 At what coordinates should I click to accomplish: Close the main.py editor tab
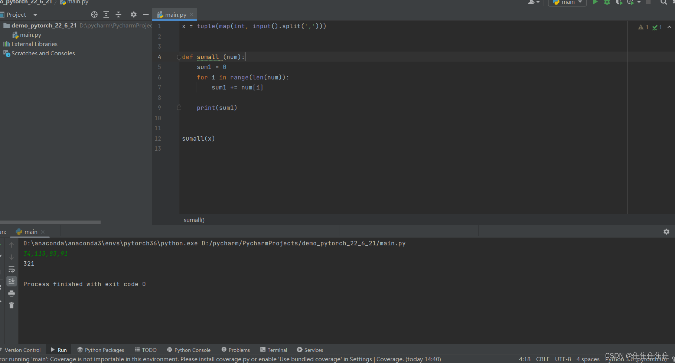coord(192,14)
